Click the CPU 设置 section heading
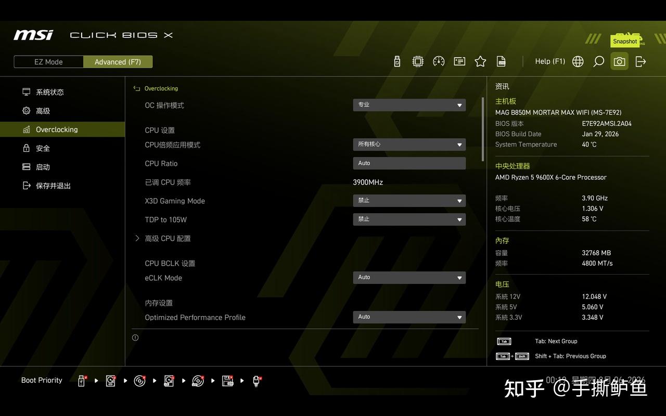 click(160, 131)
